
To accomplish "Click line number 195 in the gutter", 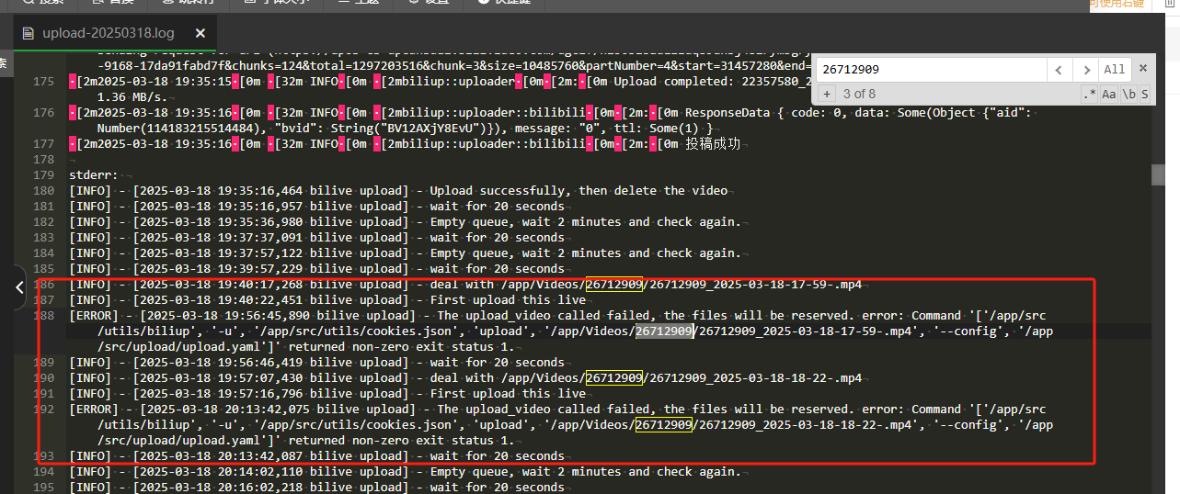I will 42,487.
